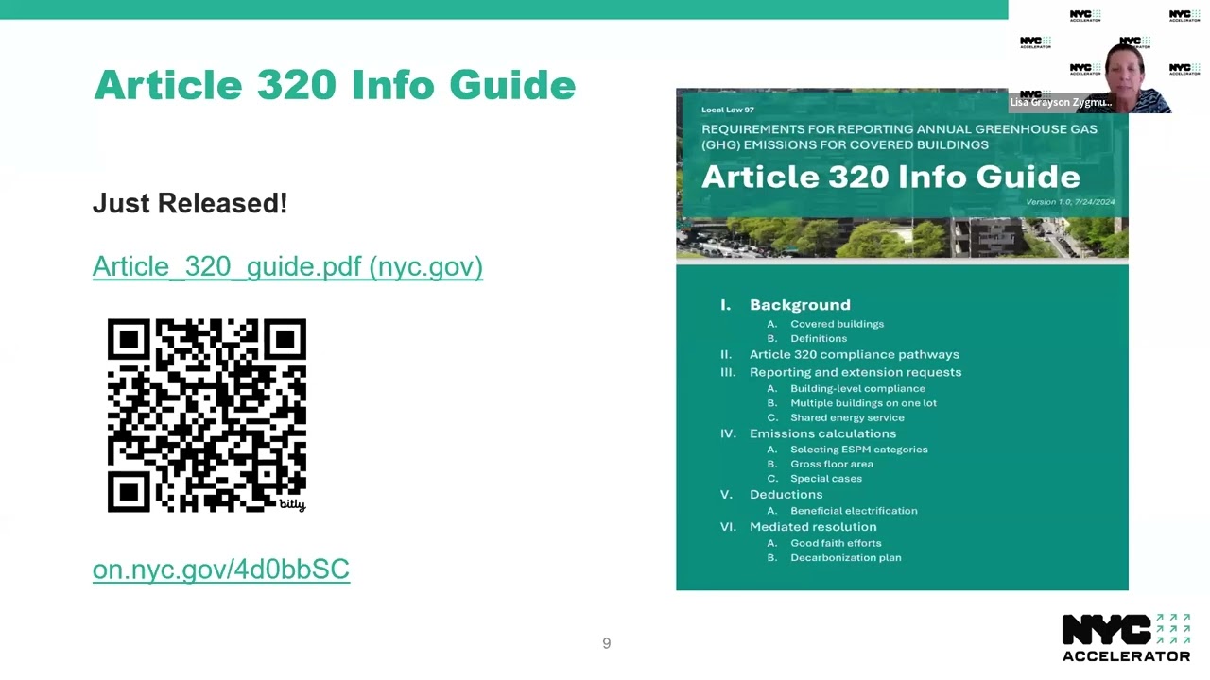The width and height of the screenshot is (1210, 680).
Task: Click 'Local Law 97' on the guide cover
Action: pos(728,110)
